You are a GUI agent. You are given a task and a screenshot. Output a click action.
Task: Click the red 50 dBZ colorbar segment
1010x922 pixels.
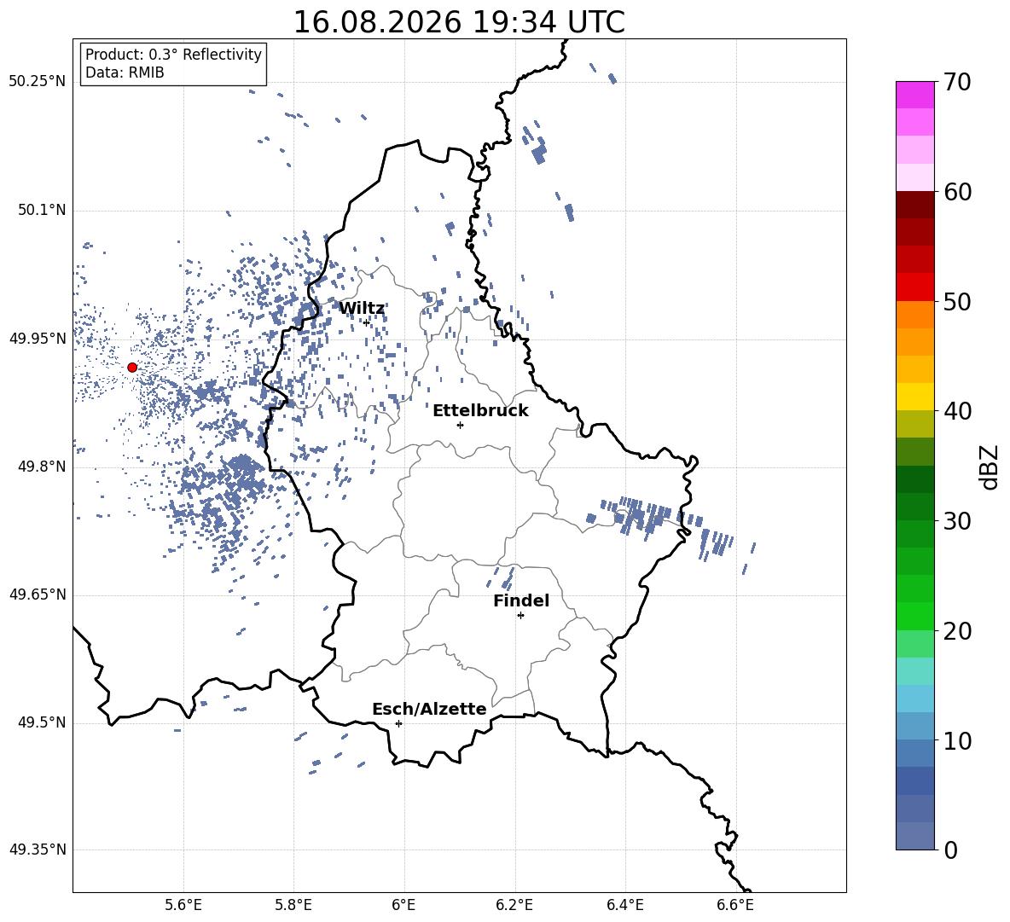click(x=914, y=287)
